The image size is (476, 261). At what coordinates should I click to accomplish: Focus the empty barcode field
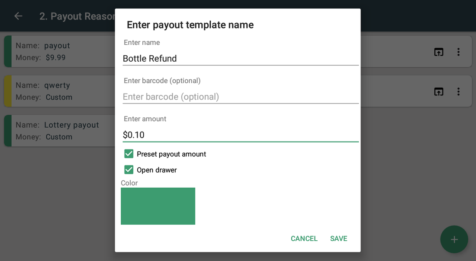[241, 97]
